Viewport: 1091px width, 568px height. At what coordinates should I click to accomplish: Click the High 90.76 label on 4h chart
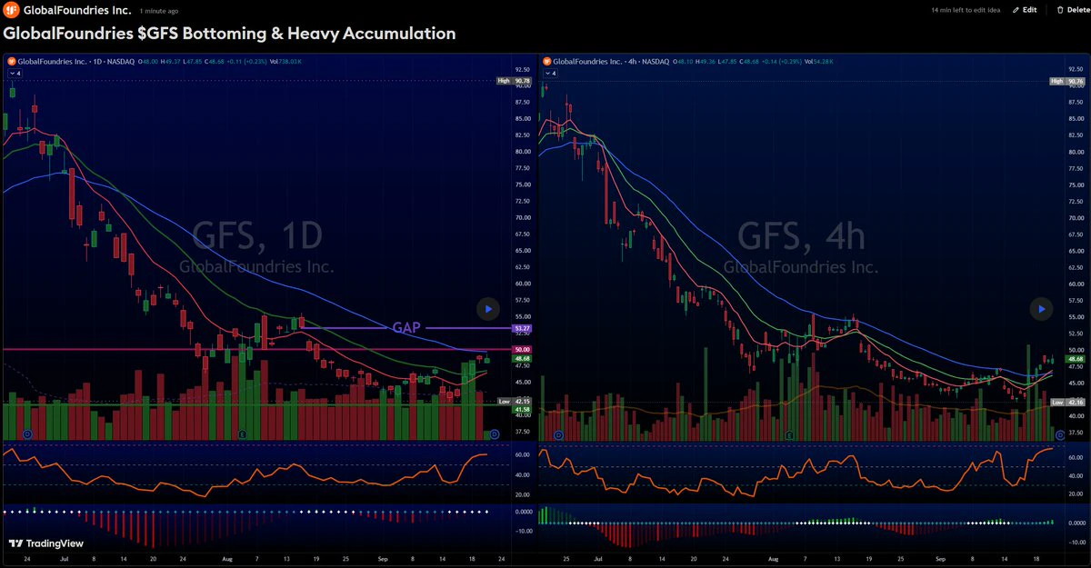[1068, 81]
